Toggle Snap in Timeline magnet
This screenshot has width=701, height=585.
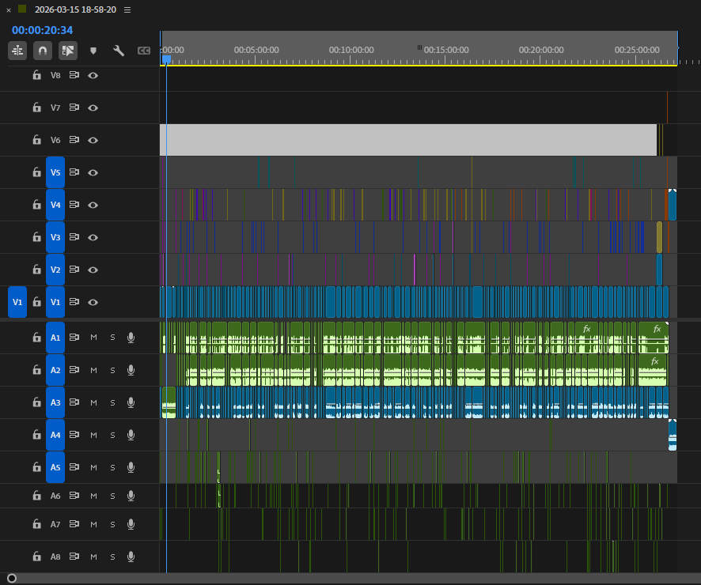coord(43,51)
